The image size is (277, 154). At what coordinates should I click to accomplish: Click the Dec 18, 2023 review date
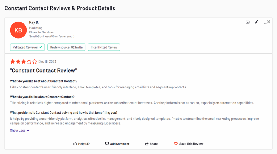(47, 61)
